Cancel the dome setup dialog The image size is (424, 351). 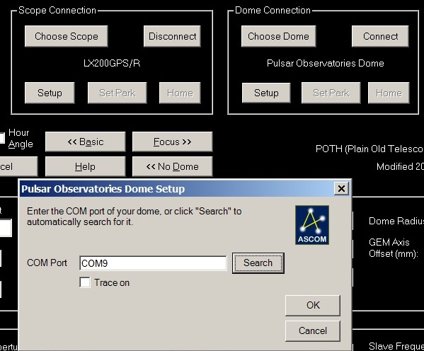pos(313,330)
